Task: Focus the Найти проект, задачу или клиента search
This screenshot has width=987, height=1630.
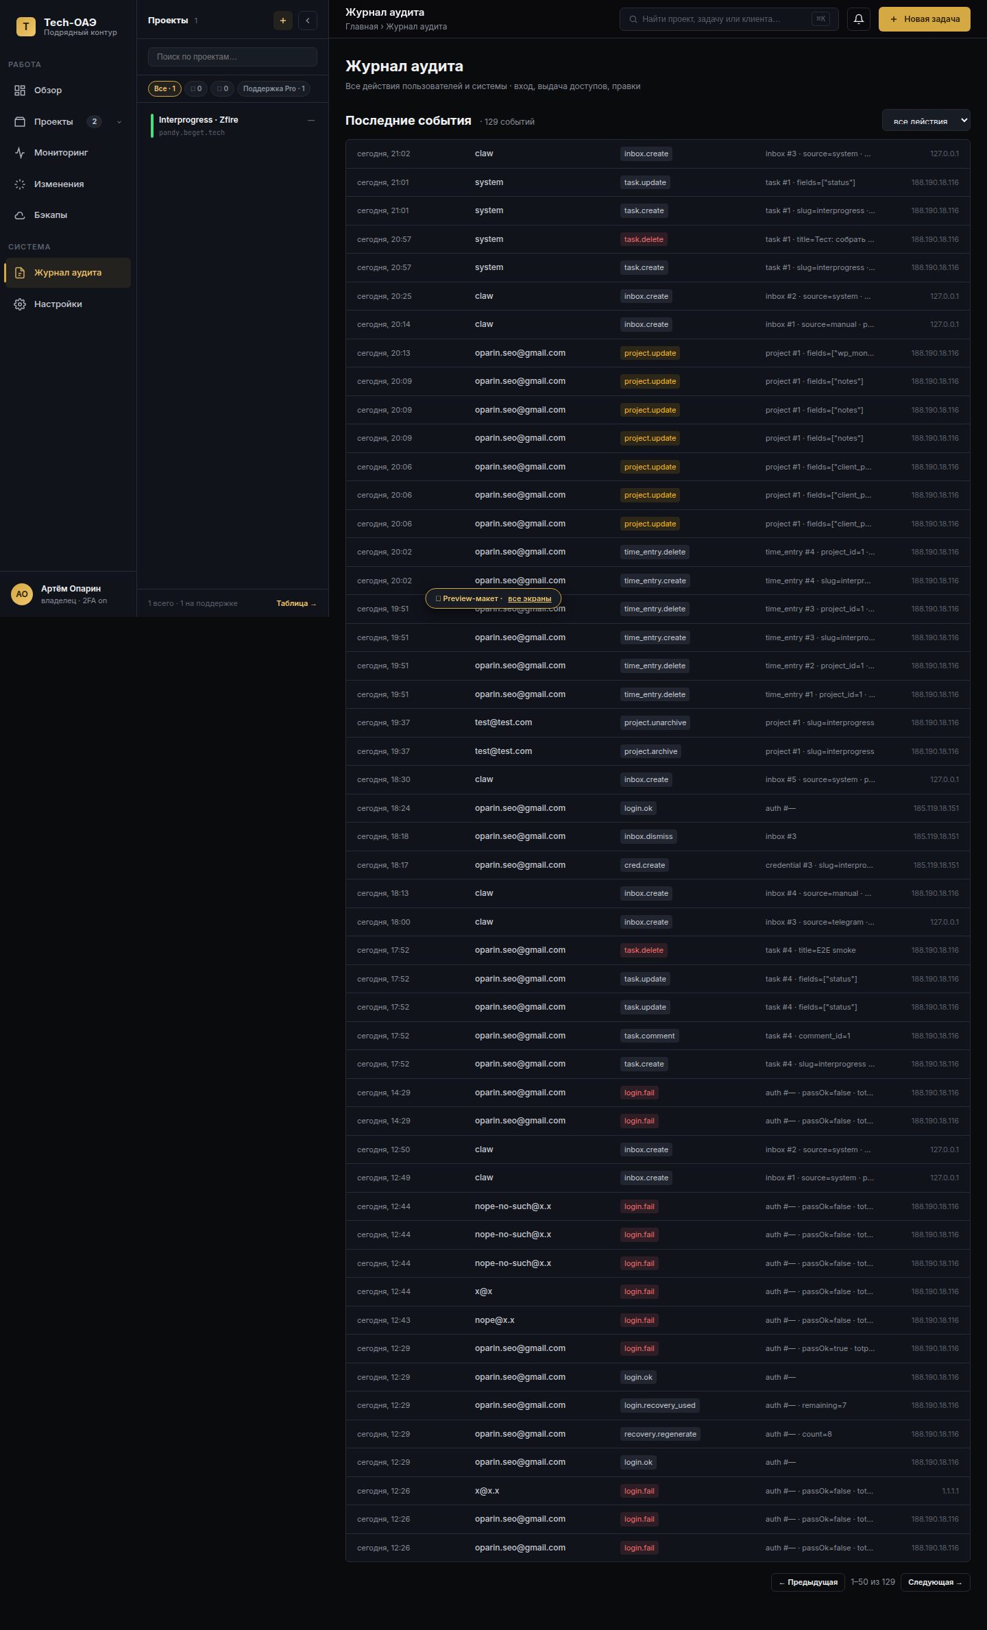Action: pos(729,19)
